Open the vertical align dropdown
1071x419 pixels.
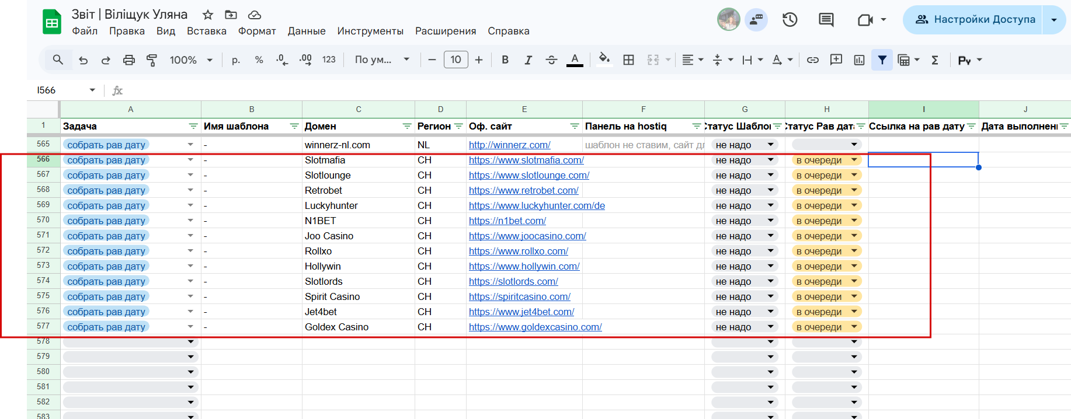click(723, 60)
